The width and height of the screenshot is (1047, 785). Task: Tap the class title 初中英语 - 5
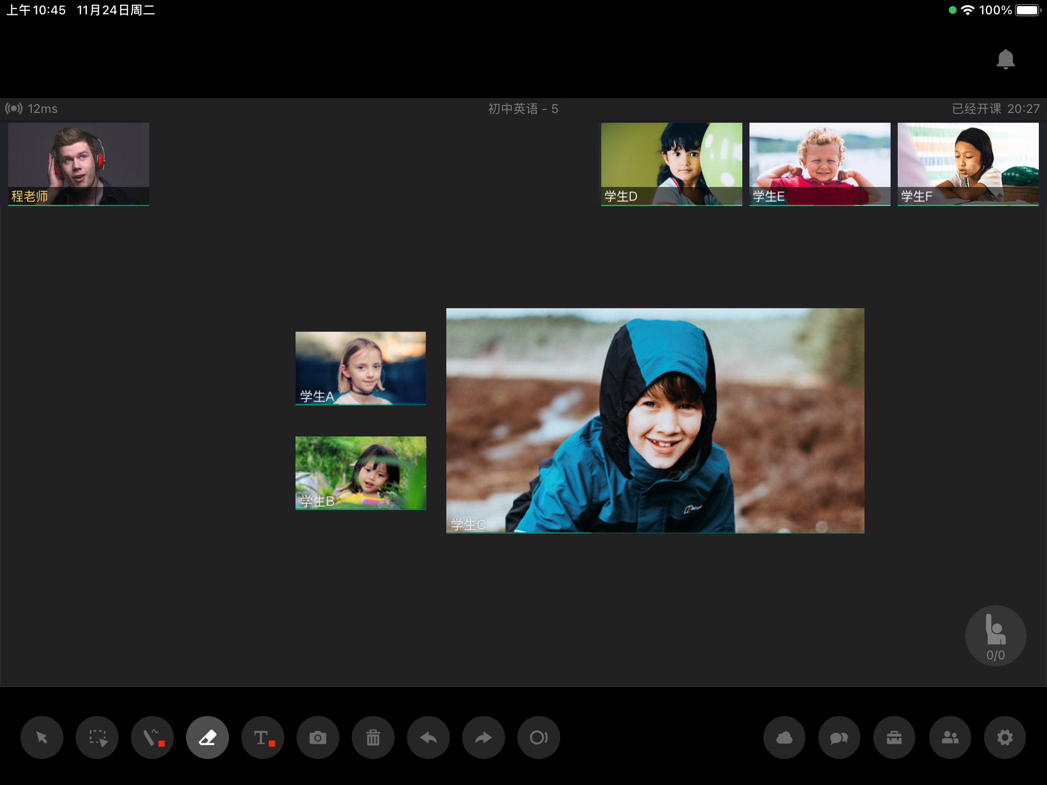[523, 109]
